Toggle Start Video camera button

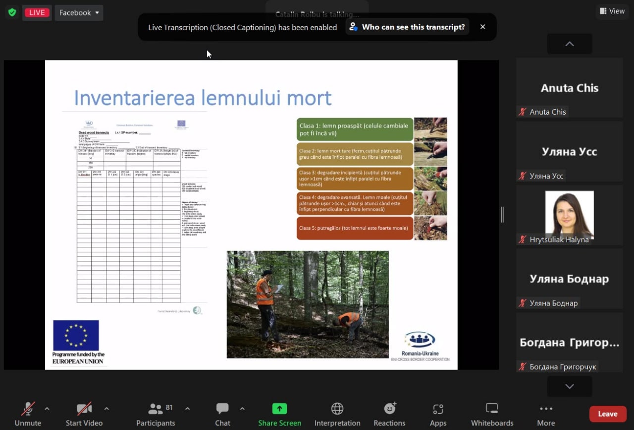click(x=84, y=414)
